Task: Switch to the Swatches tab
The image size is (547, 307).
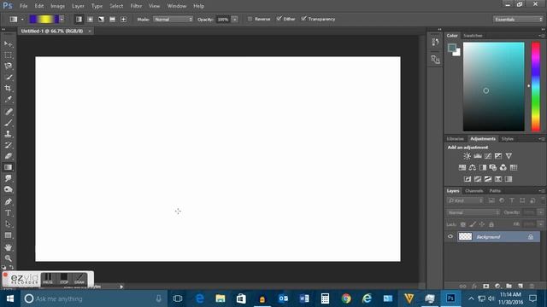Action: 473,36
